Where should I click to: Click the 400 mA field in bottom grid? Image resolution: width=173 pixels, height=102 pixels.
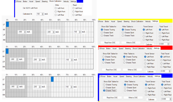(14, 87)
